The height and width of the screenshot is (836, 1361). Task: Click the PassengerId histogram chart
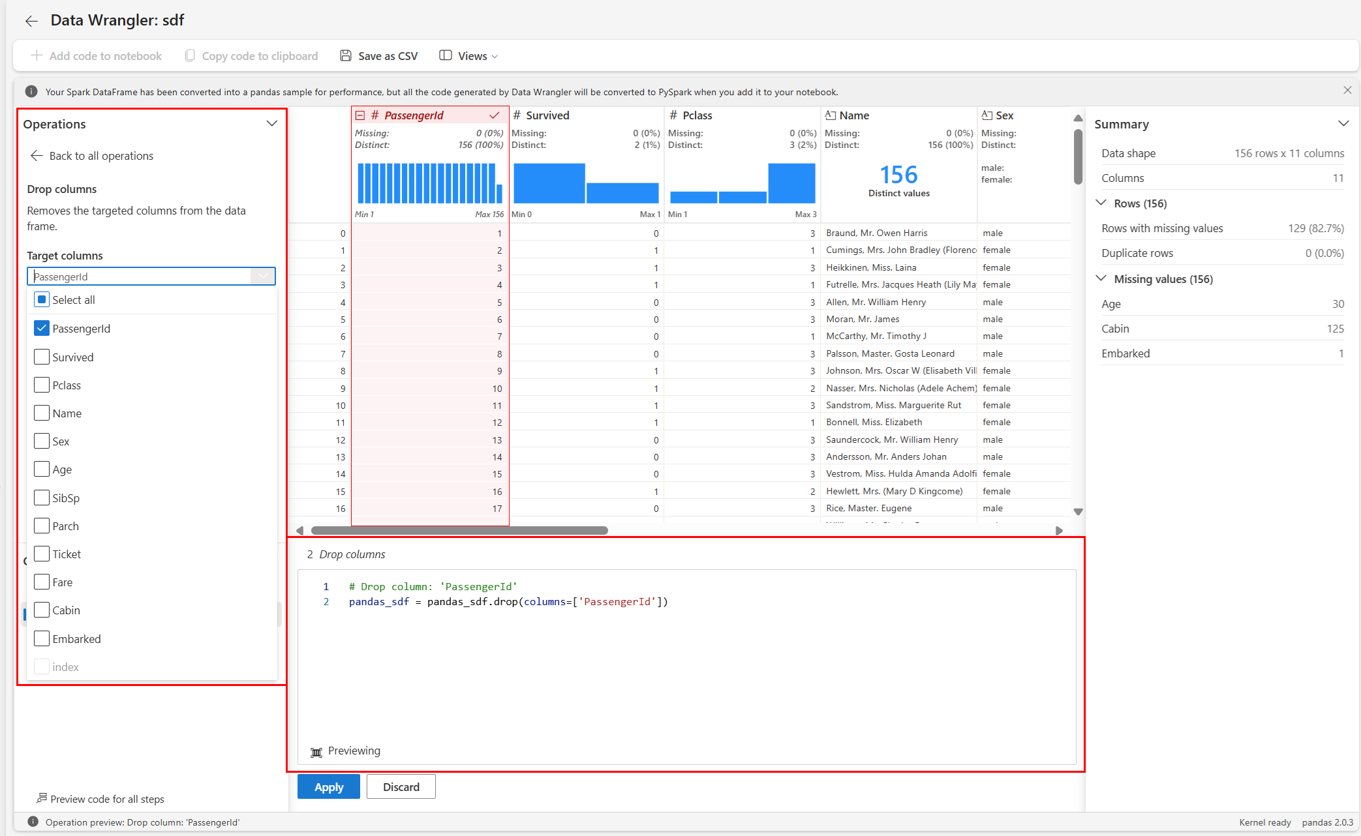pyautogui.click(x=429, y=183)
